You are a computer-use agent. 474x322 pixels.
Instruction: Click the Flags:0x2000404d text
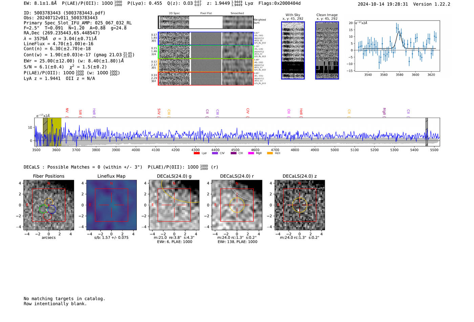click(x=279, y=3)
